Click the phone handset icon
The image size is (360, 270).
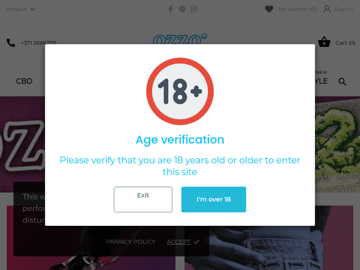11,43
